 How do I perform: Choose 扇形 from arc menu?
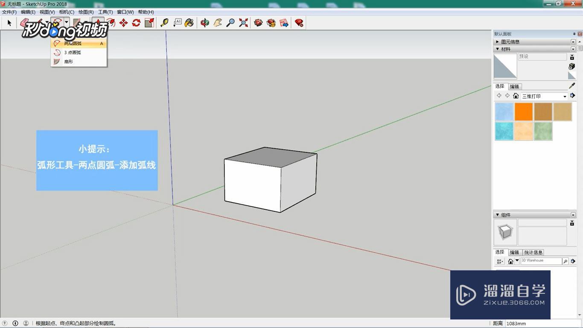(79, 61)
